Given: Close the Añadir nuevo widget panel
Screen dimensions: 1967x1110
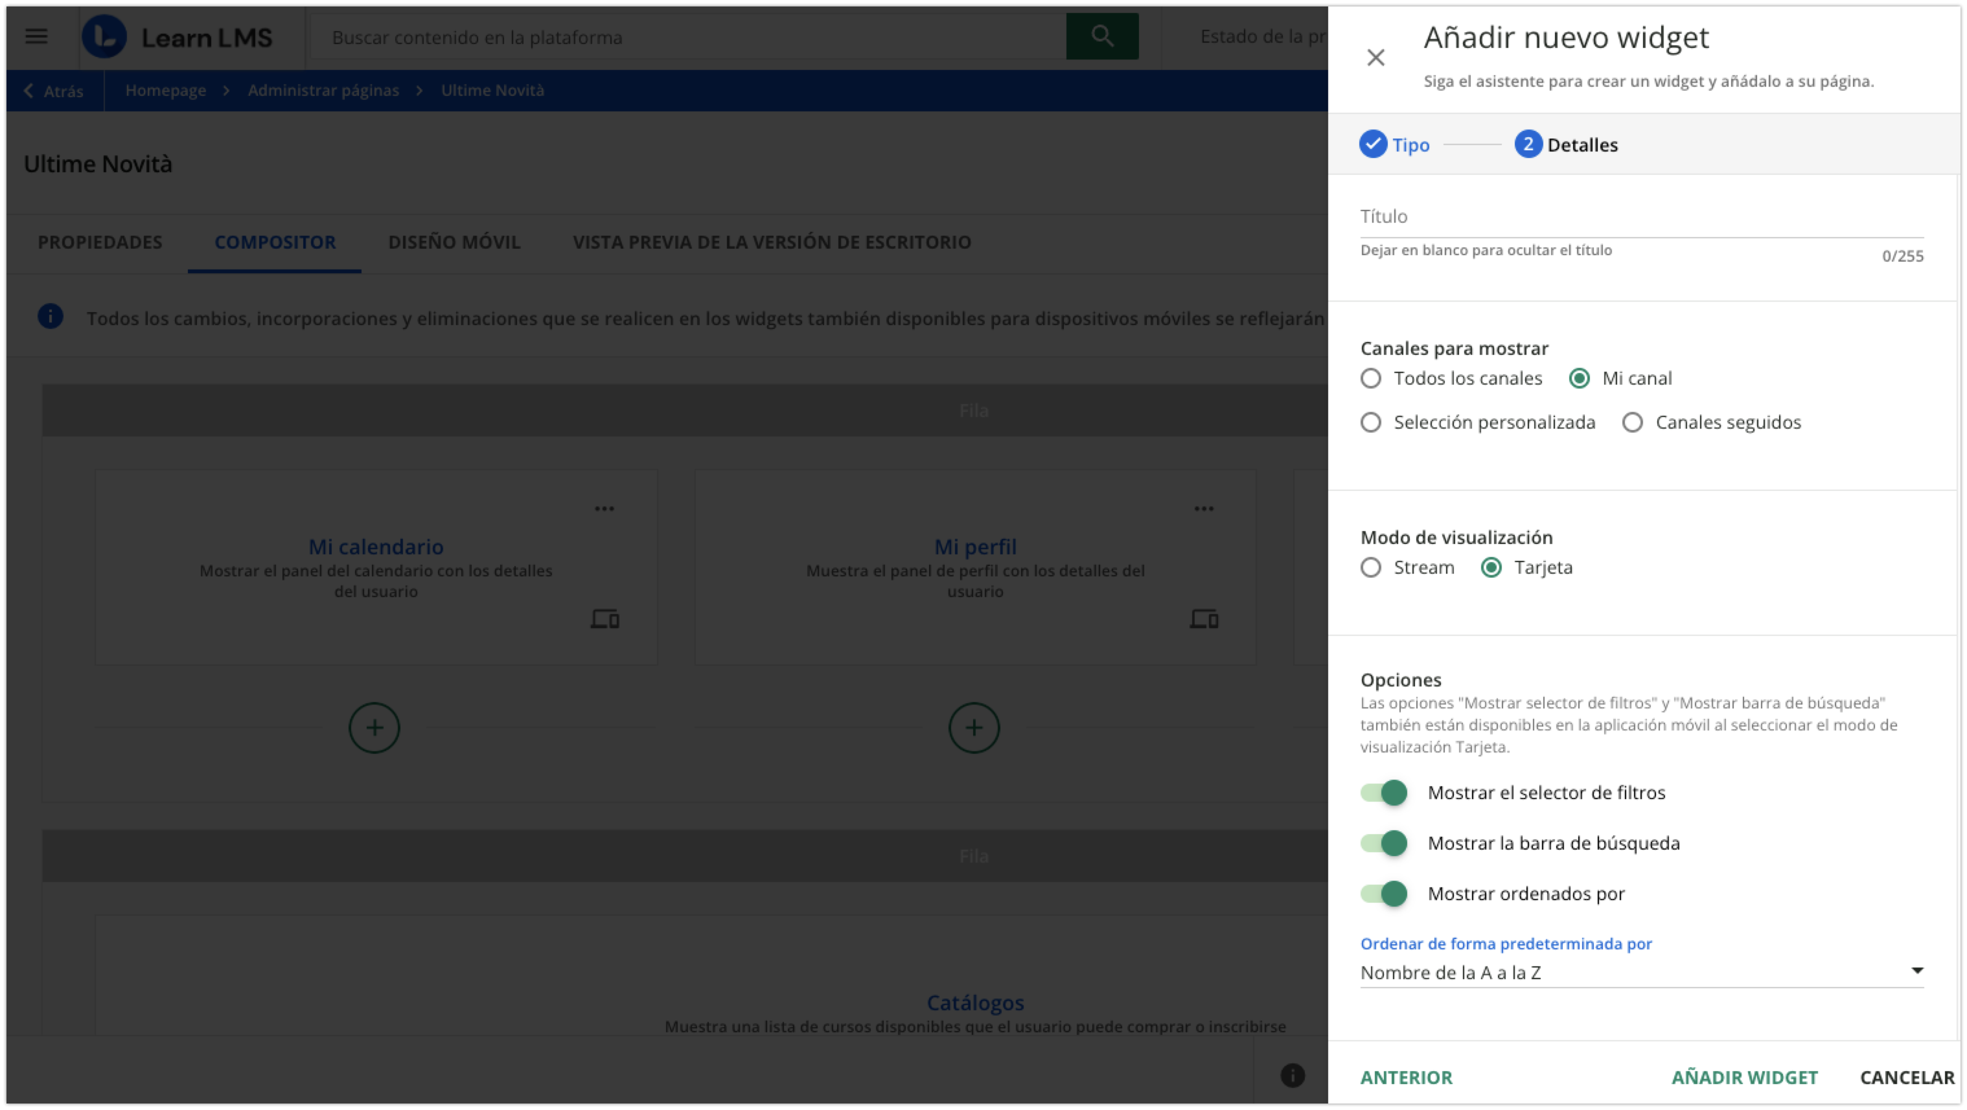Looking at the screenshot, I should (x=1375, y=58).
